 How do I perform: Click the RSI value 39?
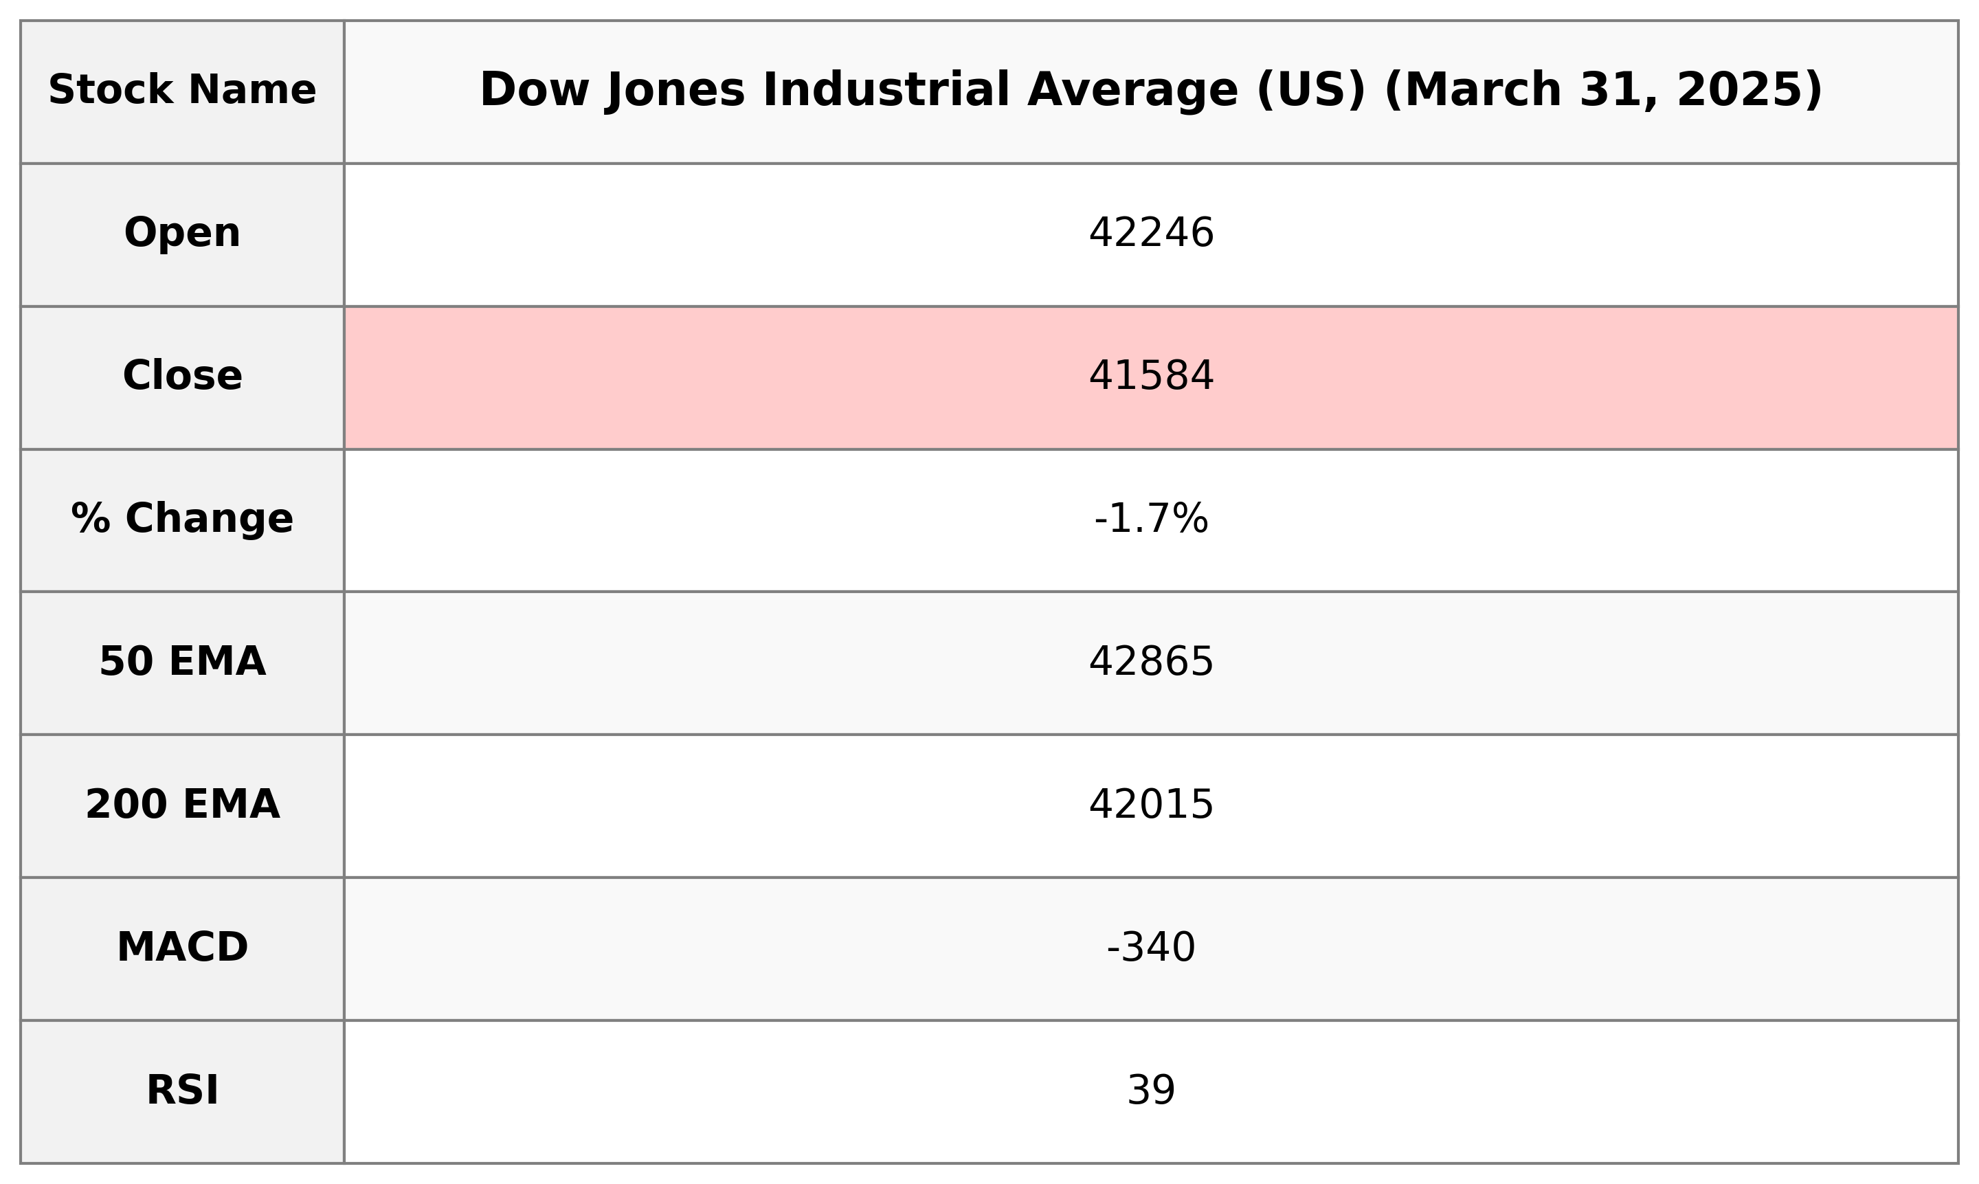tap(1150, 1091)
